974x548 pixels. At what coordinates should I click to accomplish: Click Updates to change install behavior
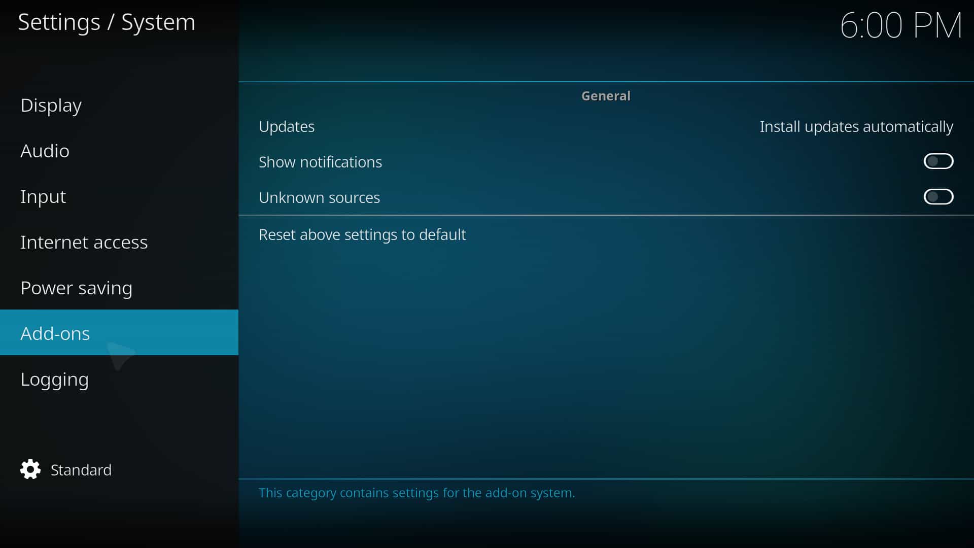click(286, 126)
